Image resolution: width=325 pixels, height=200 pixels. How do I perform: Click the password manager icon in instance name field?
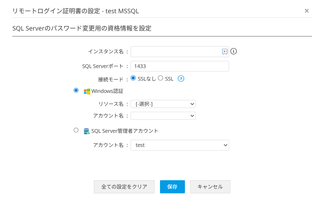pos(225,52)
